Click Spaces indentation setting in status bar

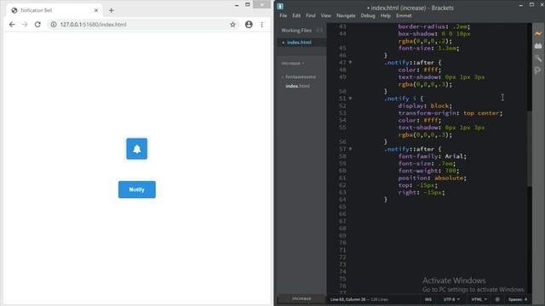518,299
